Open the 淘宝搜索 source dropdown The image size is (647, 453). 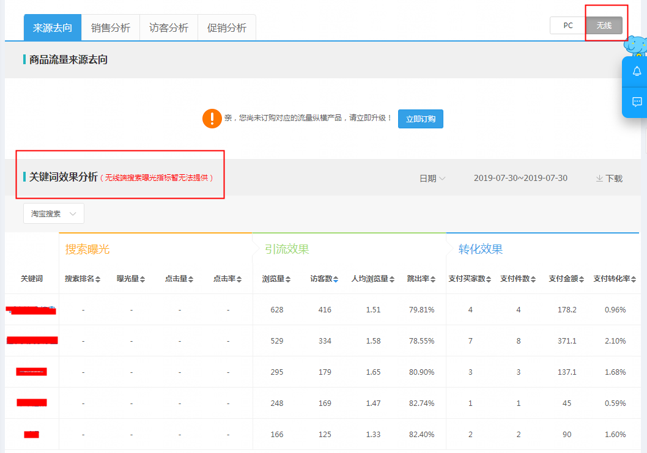click(54, 214)
